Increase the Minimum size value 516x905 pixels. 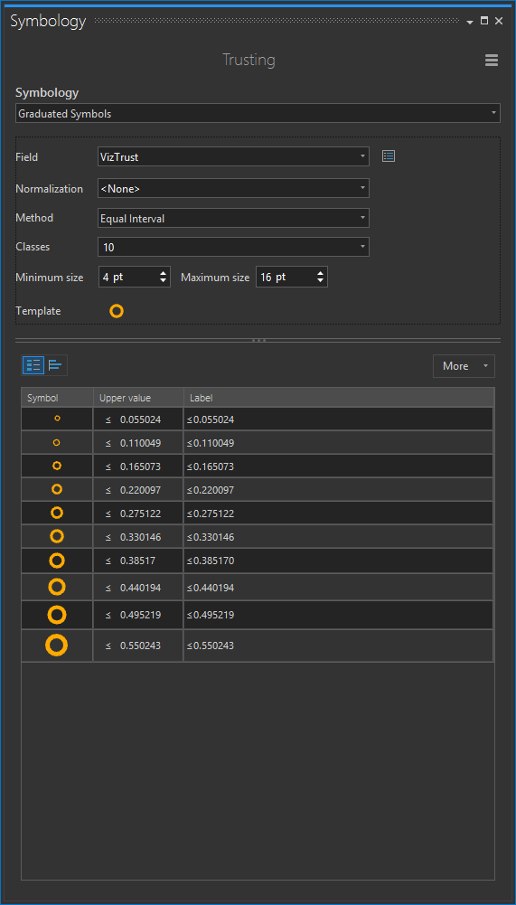[x=164, y=273]
